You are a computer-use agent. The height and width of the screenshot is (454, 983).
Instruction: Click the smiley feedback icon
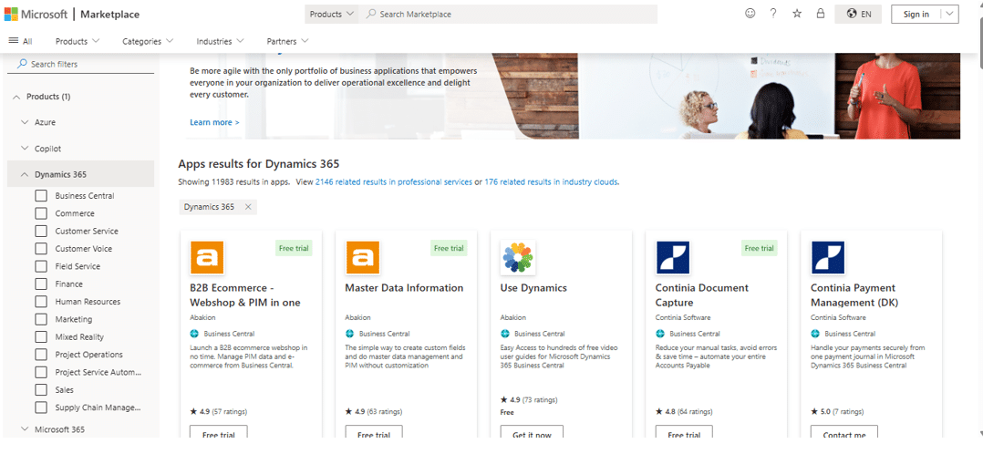coord(750,14)
